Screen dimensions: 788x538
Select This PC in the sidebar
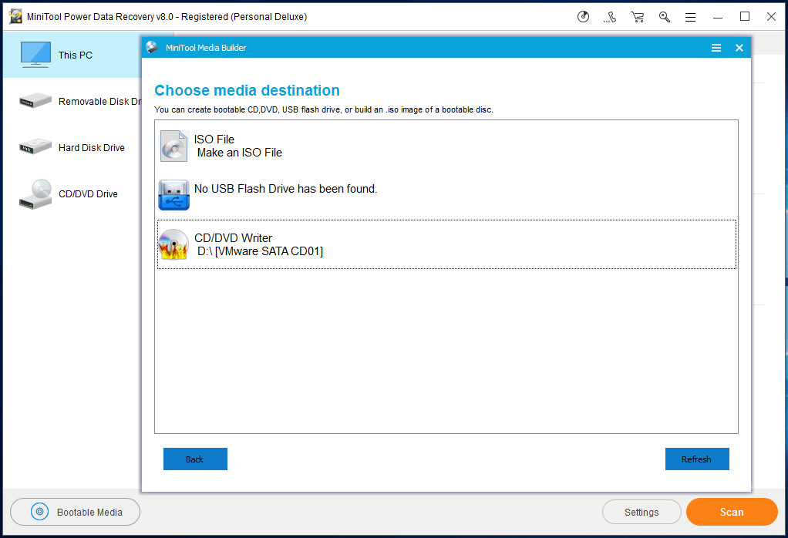tap(72, 55)
